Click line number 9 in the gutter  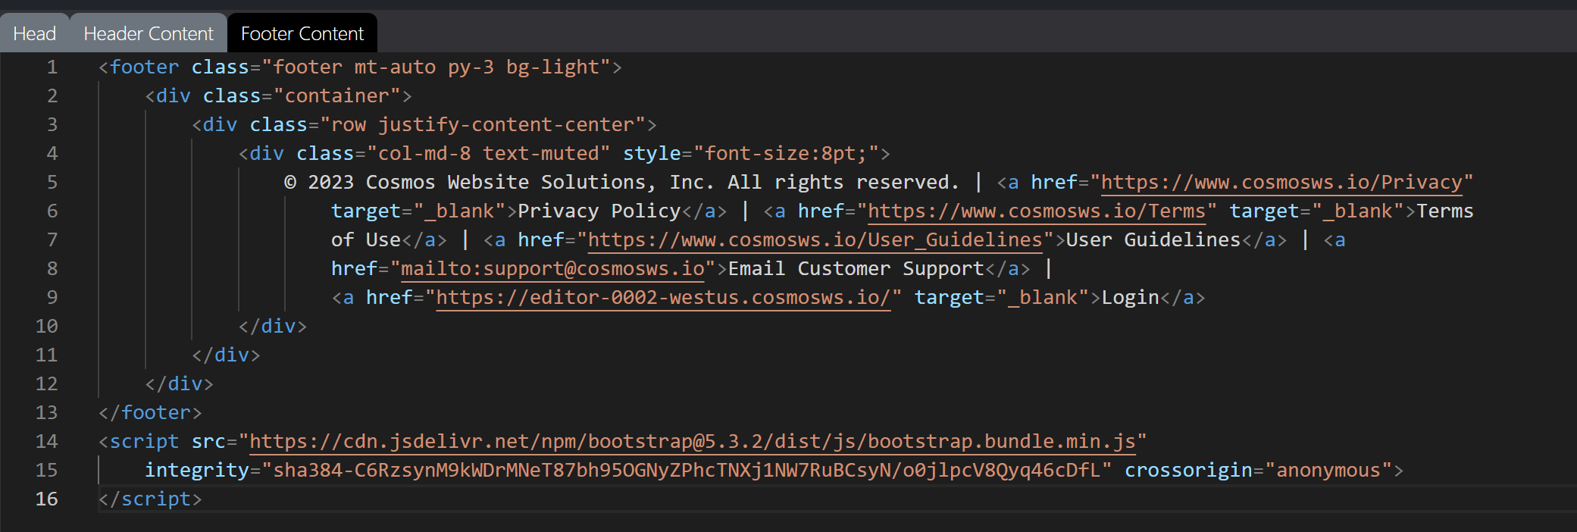coord(52,297)
